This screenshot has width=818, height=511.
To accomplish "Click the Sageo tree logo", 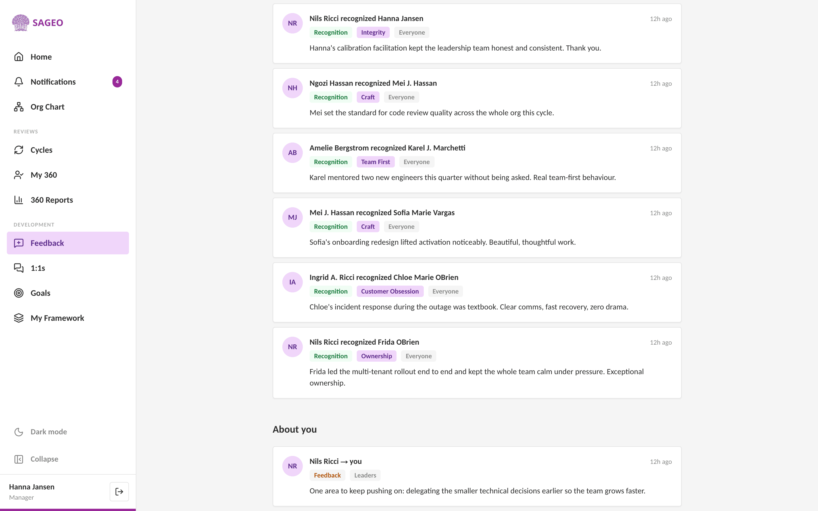I will coord(21,23).
